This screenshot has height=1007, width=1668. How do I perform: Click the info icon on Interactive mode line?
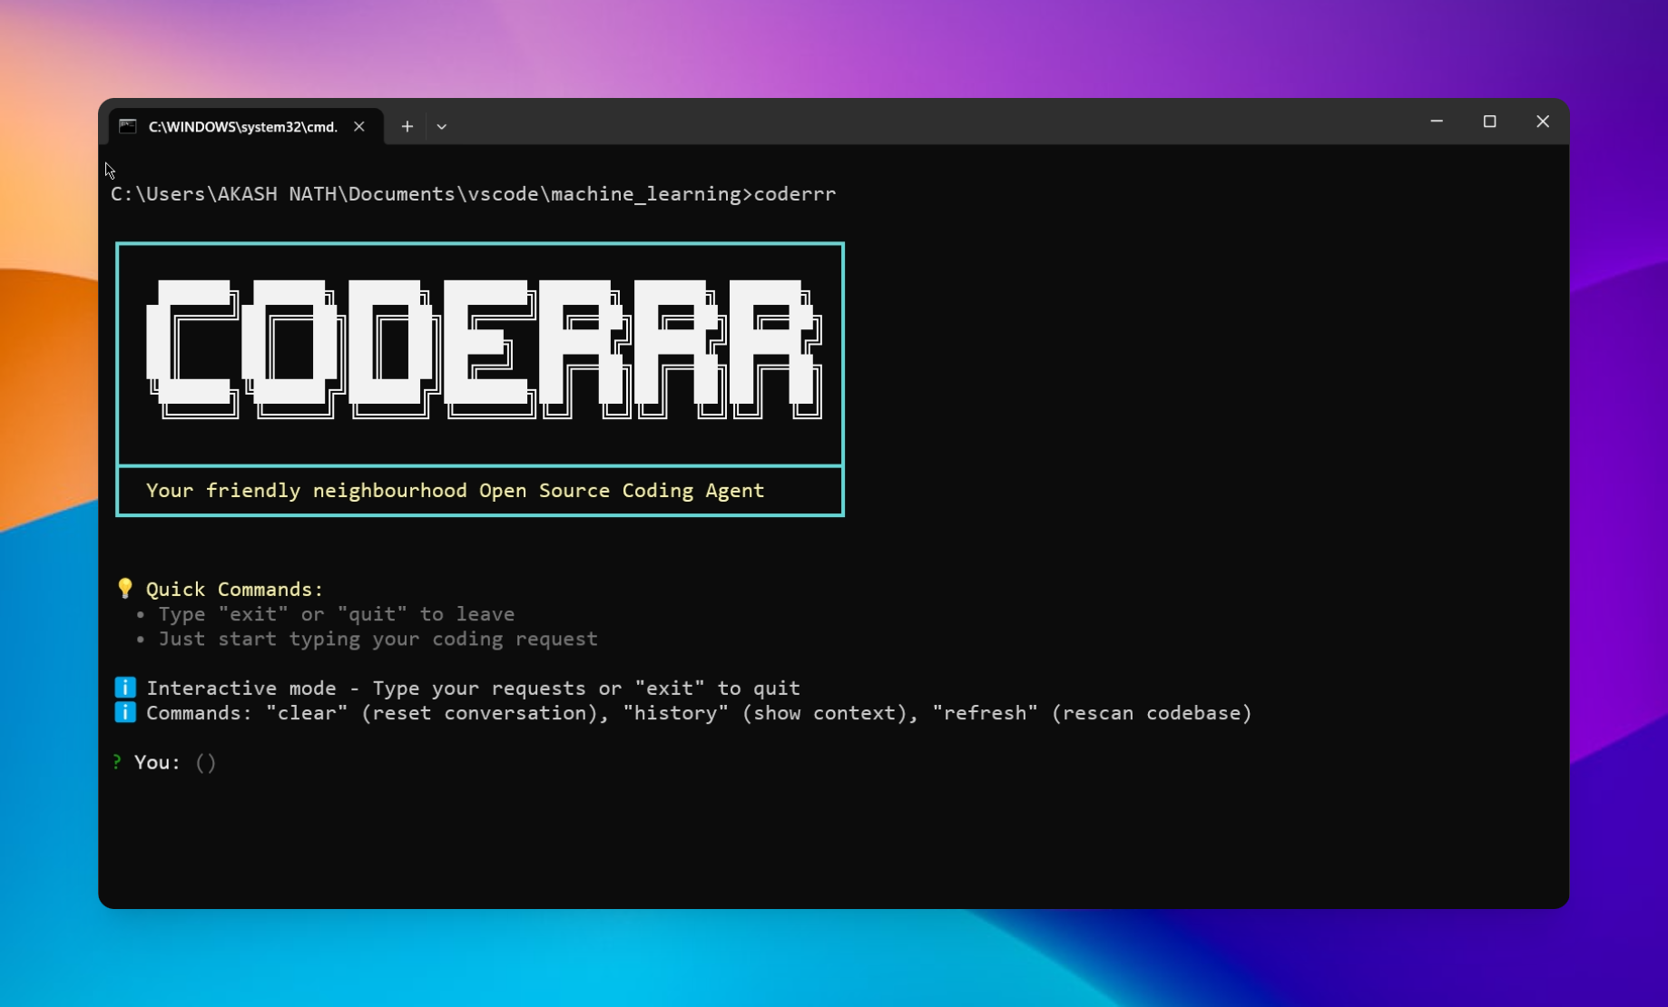(x=124, y=687)
